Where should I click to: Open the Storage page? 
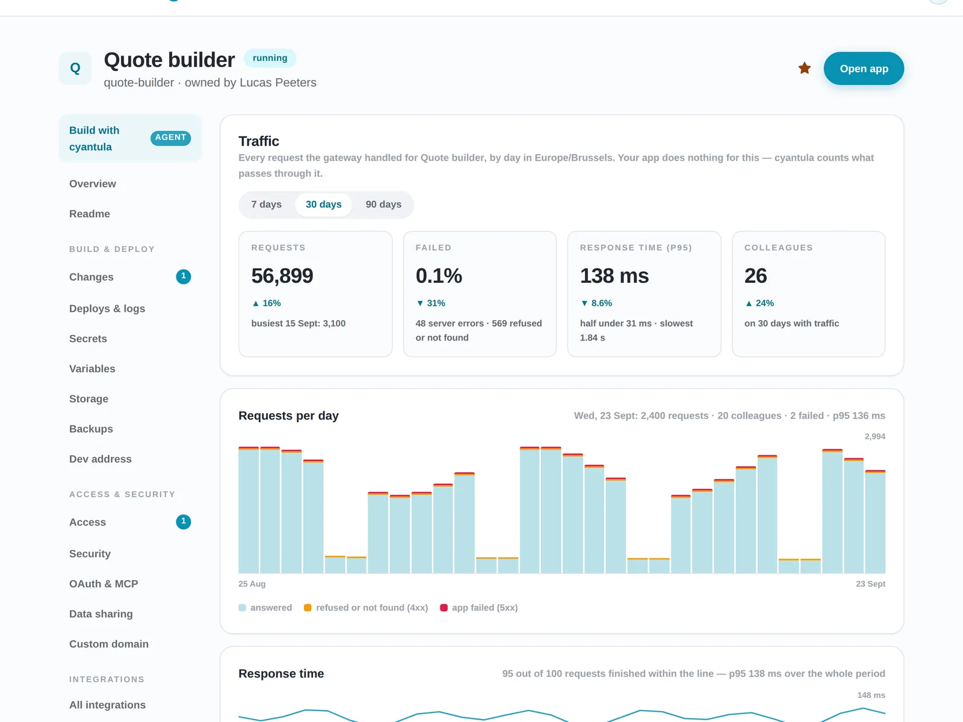pyautogui.click(x=130, y=399)
